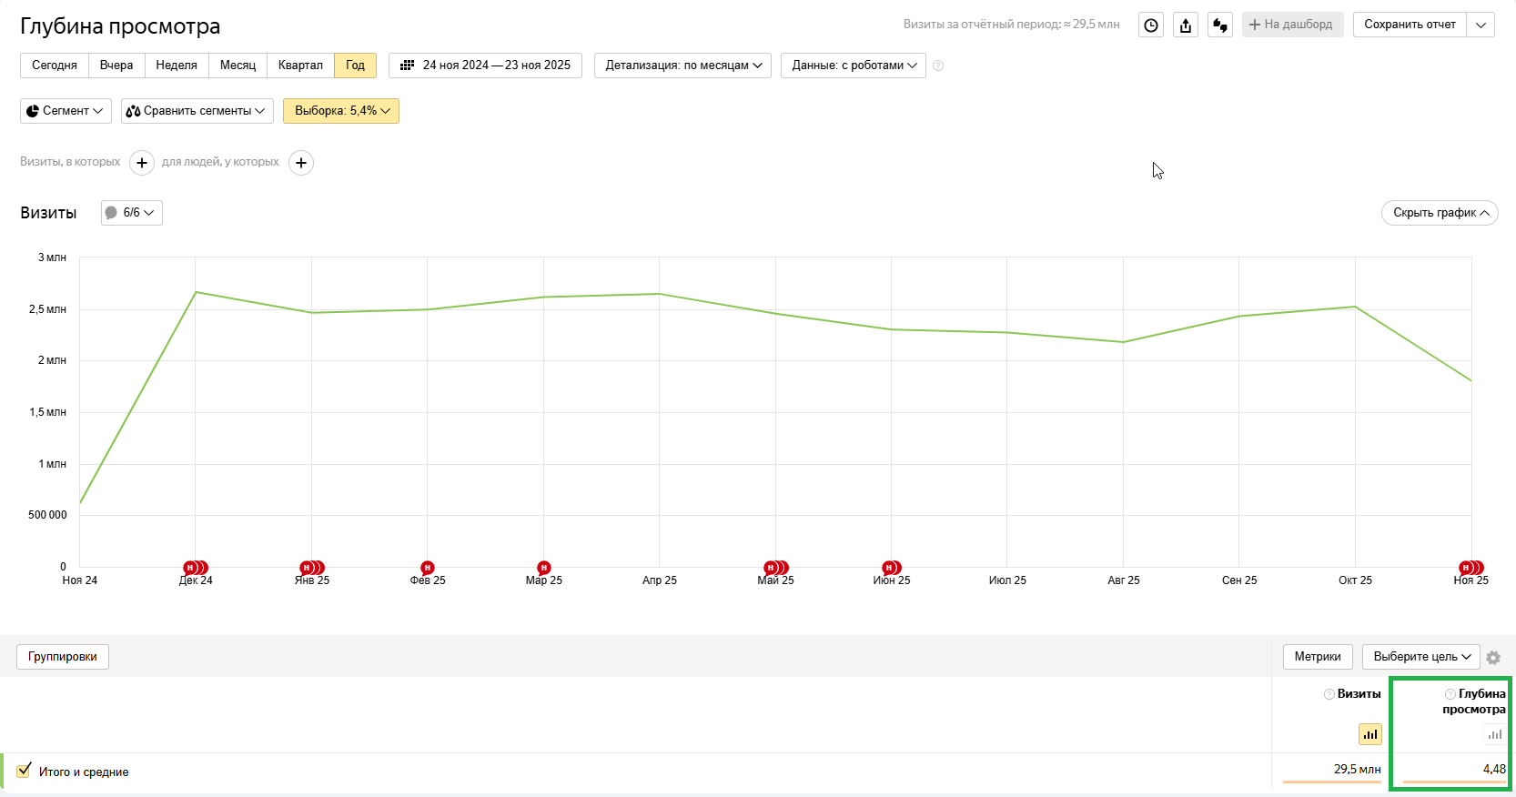
Task: Click the red annotation marker at Янв 25
Action: coord(311,568)
